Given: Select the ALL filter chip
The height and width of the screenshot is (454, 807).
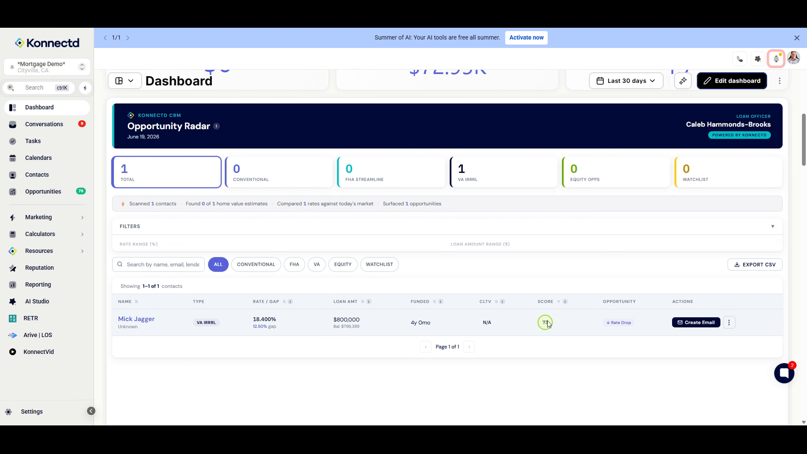Looking at the screenshot, I should [218, 264].
